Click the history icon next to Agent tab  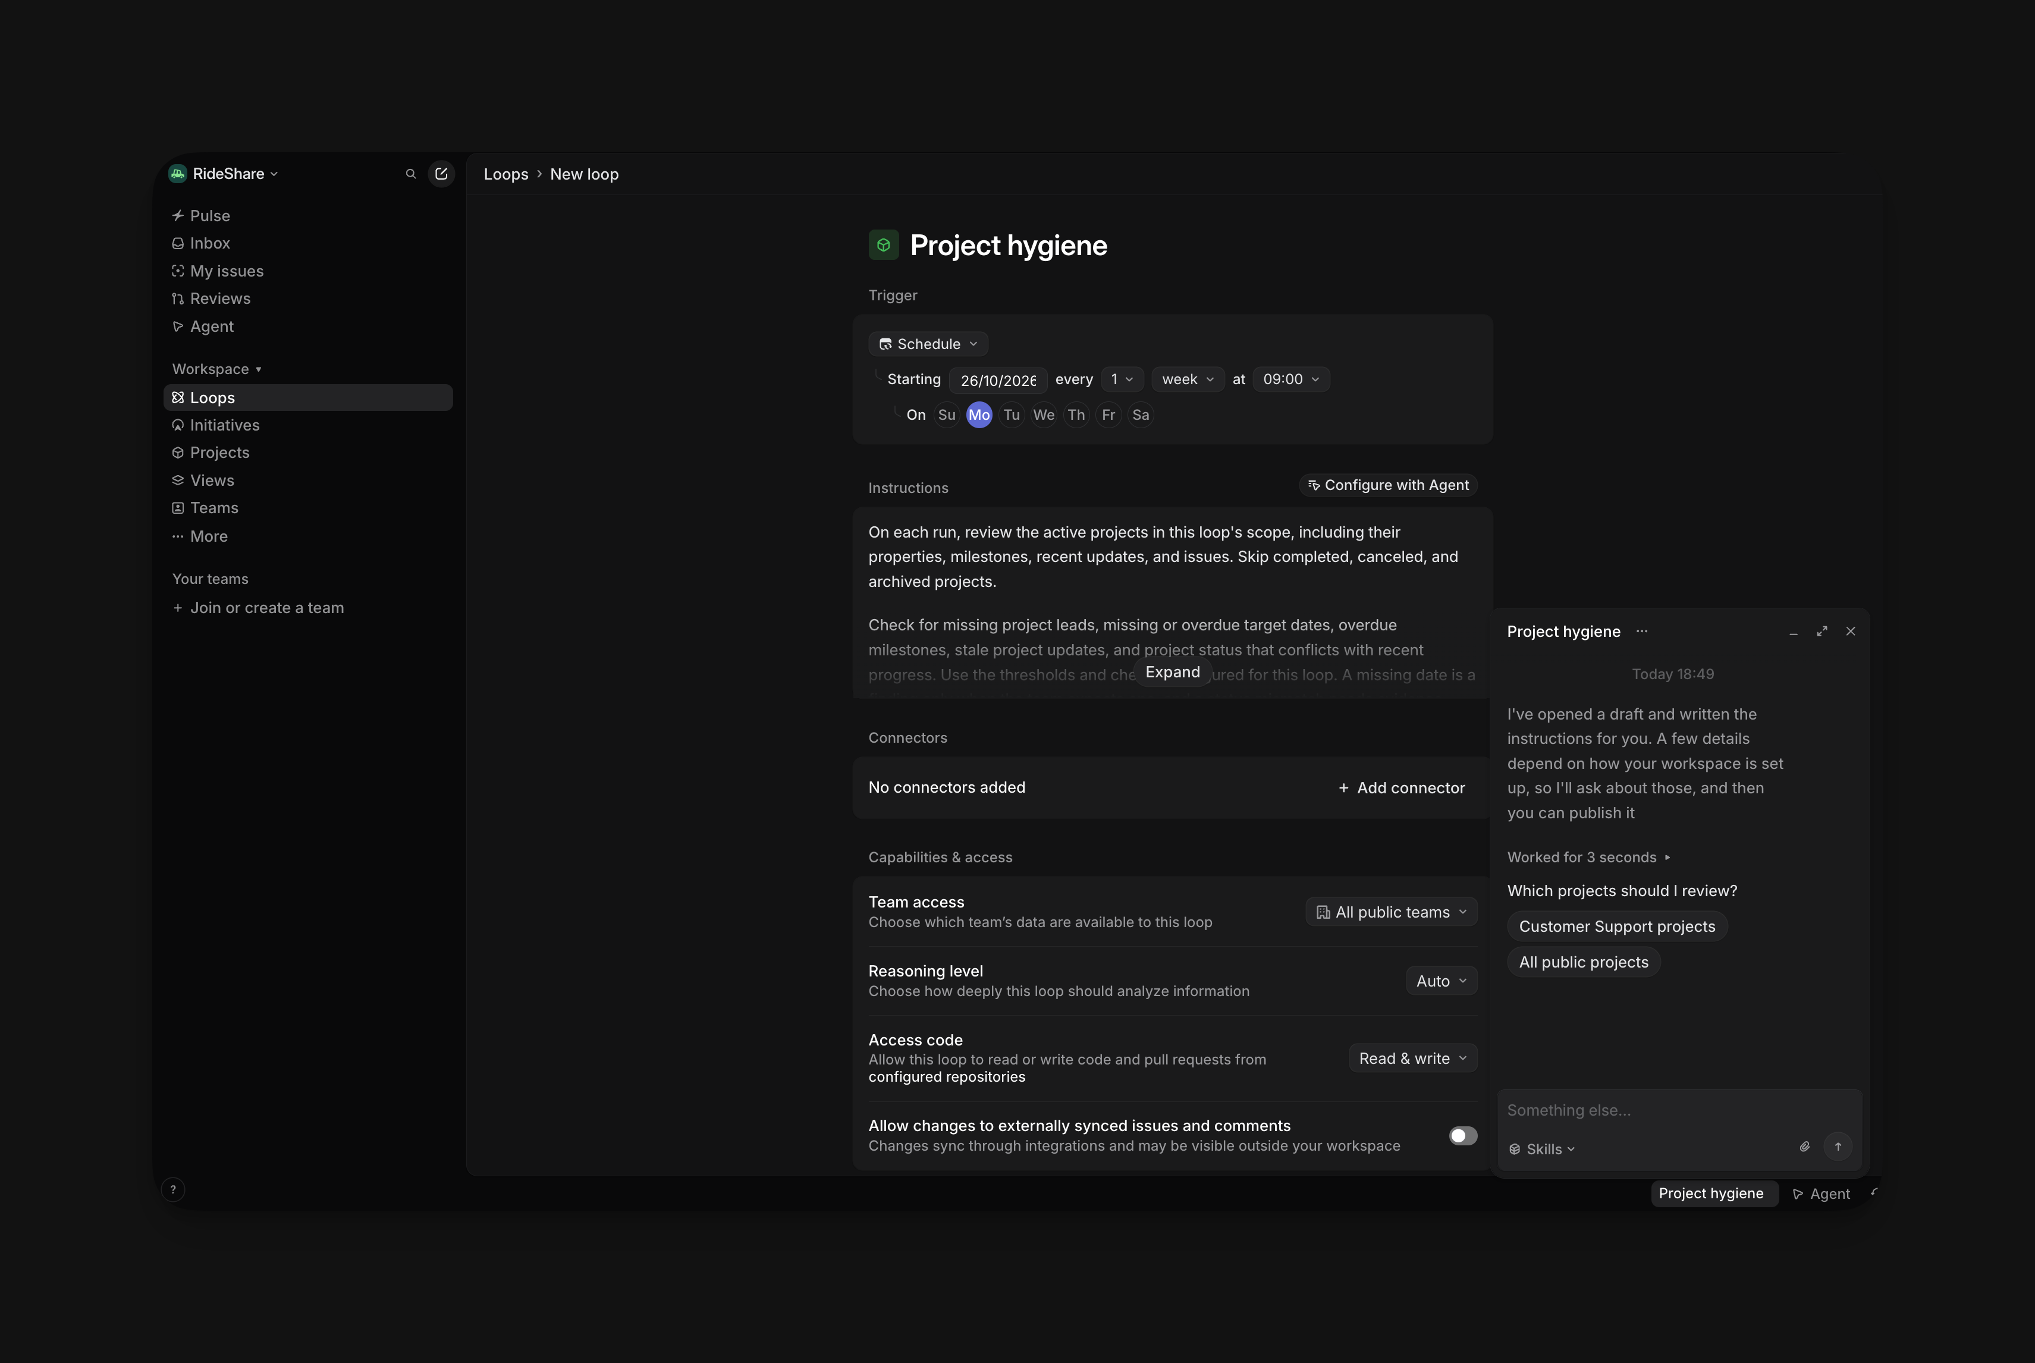tap(1874, 1193)
